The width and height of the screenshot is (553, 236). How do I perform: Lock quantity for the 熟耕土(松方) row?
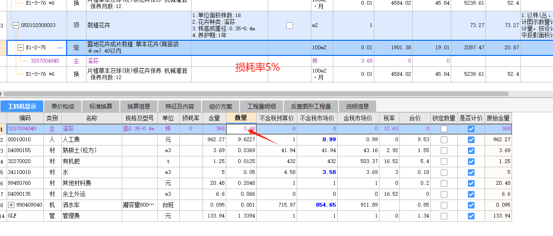pyautogui.click(x=444, y=151)
